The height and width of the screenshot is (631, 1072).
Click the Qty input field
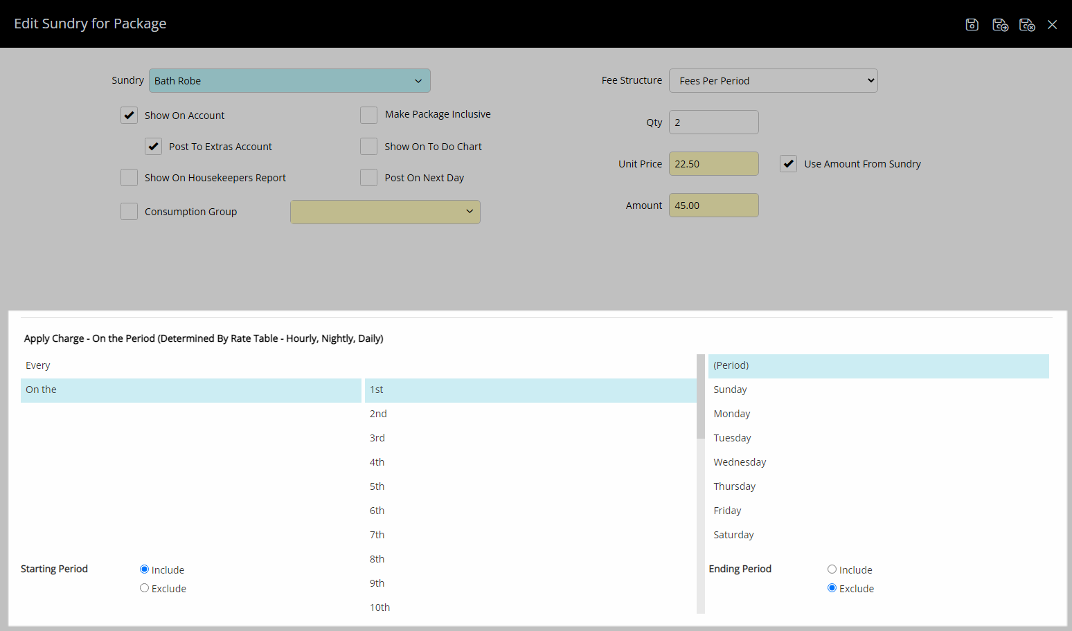714,122
